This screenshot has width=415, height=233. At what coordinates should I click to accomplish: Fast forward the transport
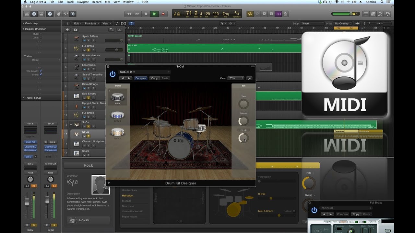[137, 14]
